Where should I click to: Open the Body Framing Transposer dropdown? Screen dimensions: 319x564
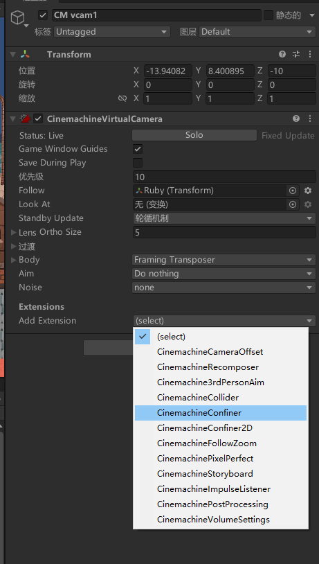pos(224,260)
